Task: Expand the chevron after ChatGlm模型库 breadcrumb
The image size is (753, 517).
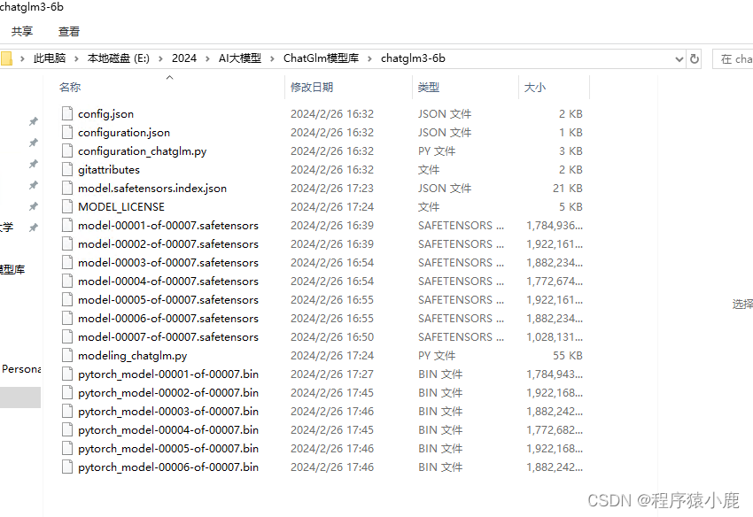Action: 369,58
